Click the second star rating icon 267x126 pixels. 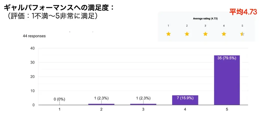click(187, 34)
